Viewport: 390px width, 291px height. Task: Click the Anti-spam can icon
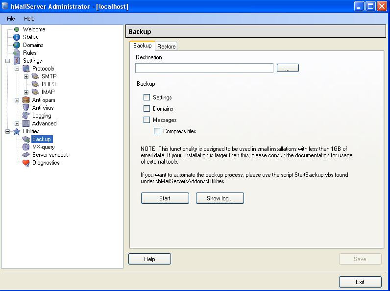(26, 100)
